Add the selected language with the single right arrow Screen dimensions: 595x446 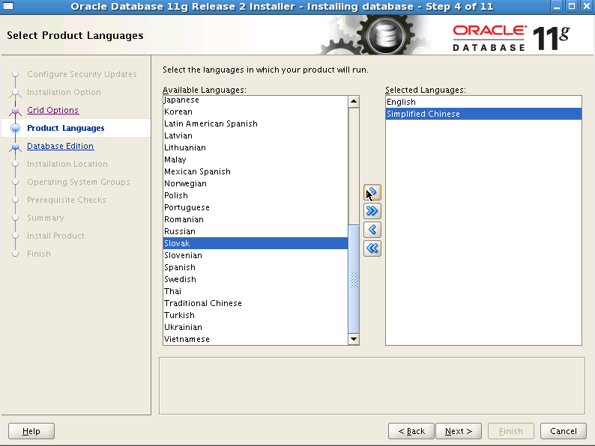point(372,193)
